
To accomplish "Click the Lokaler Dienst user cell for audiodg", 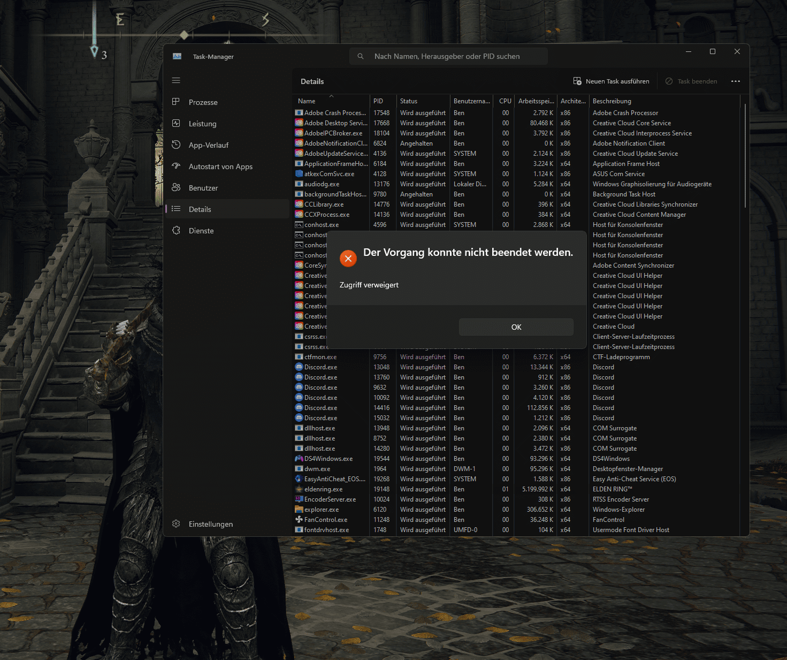I will [x=470, y=184].
